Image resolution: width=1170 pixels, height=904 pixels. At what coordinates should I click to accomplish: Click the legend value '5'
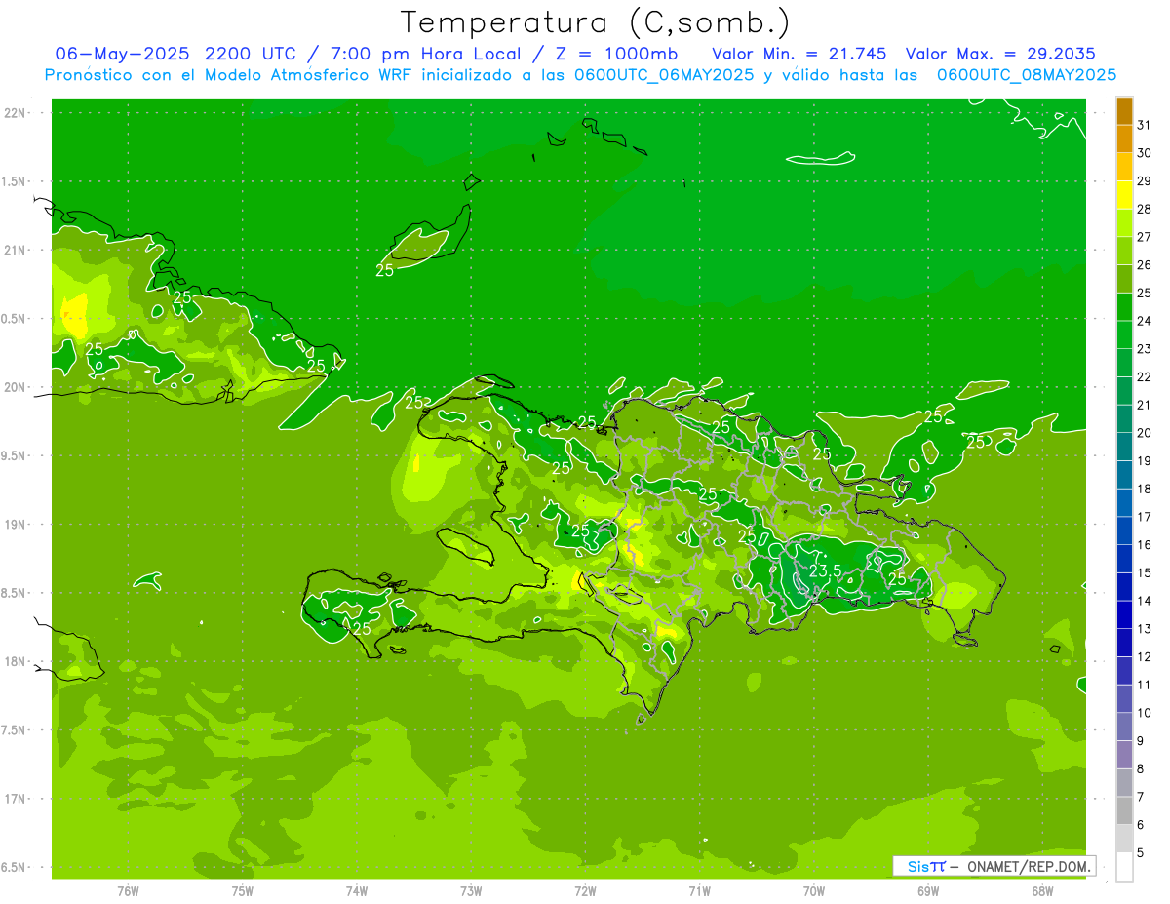(1141, 853)
